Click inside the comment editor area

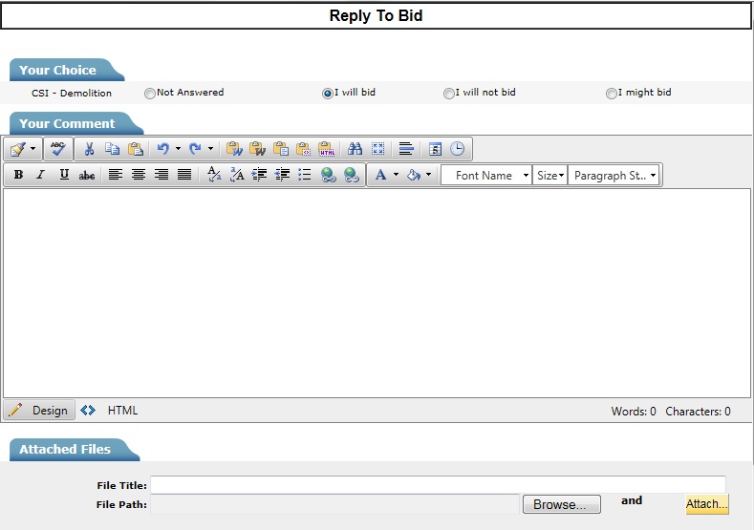tap(377, 293)
